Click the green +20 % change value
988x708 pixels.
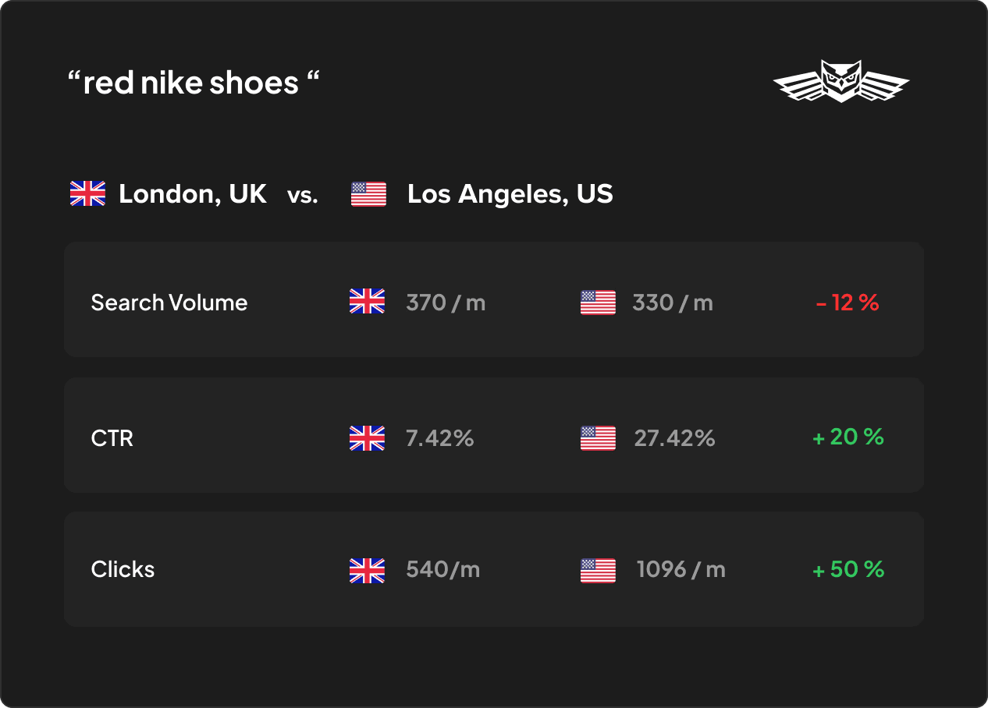point(848,437)
